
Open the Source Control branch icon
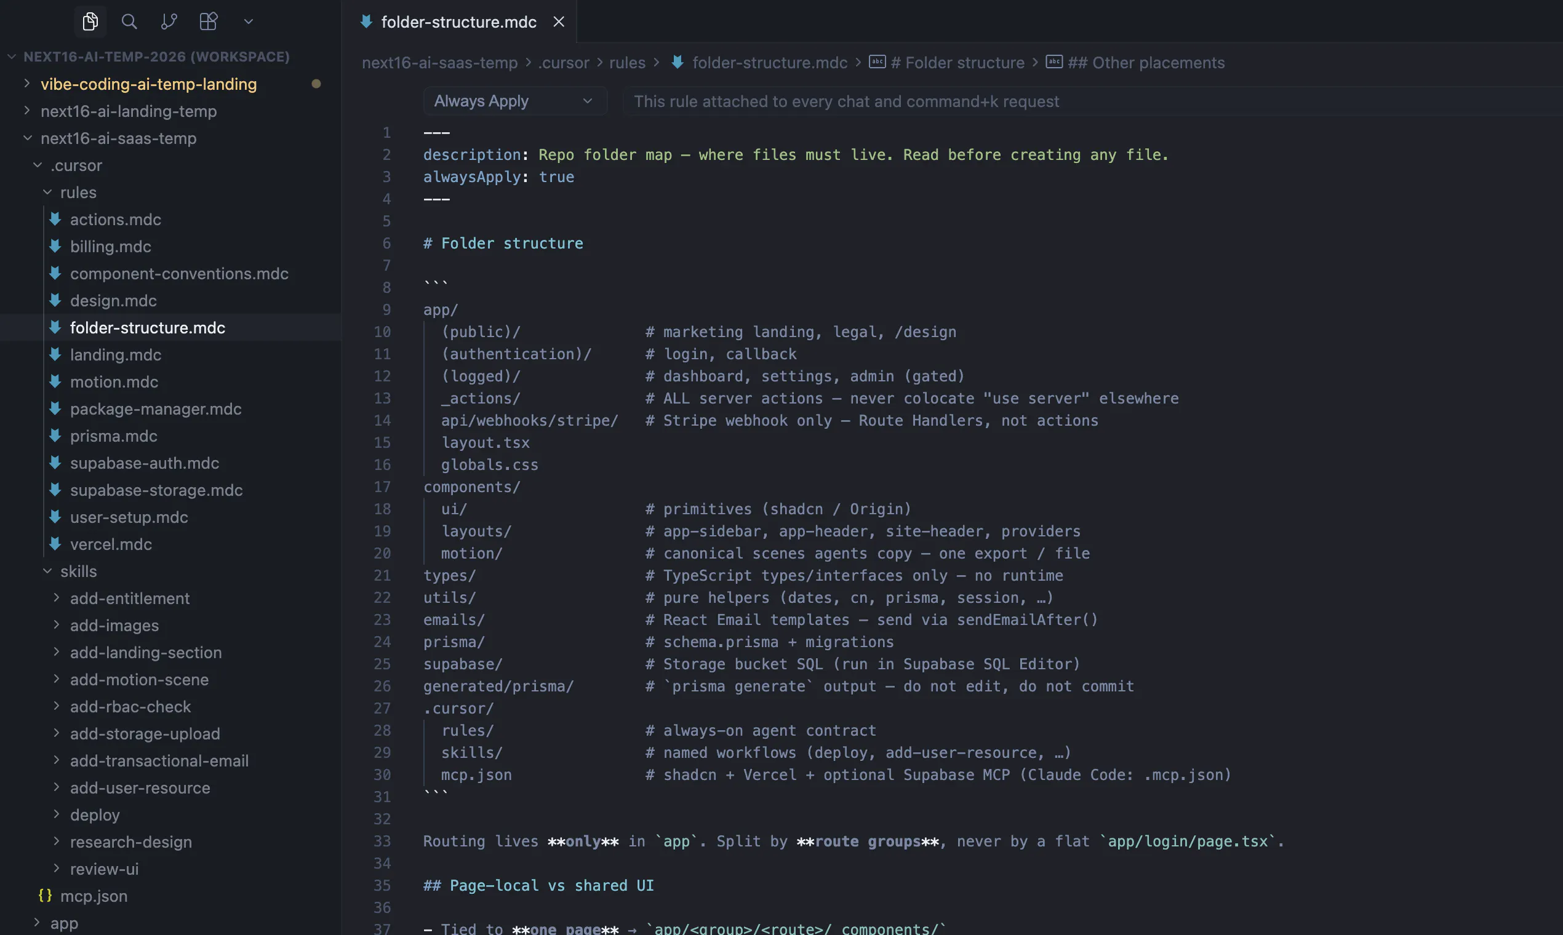point(169,22)
